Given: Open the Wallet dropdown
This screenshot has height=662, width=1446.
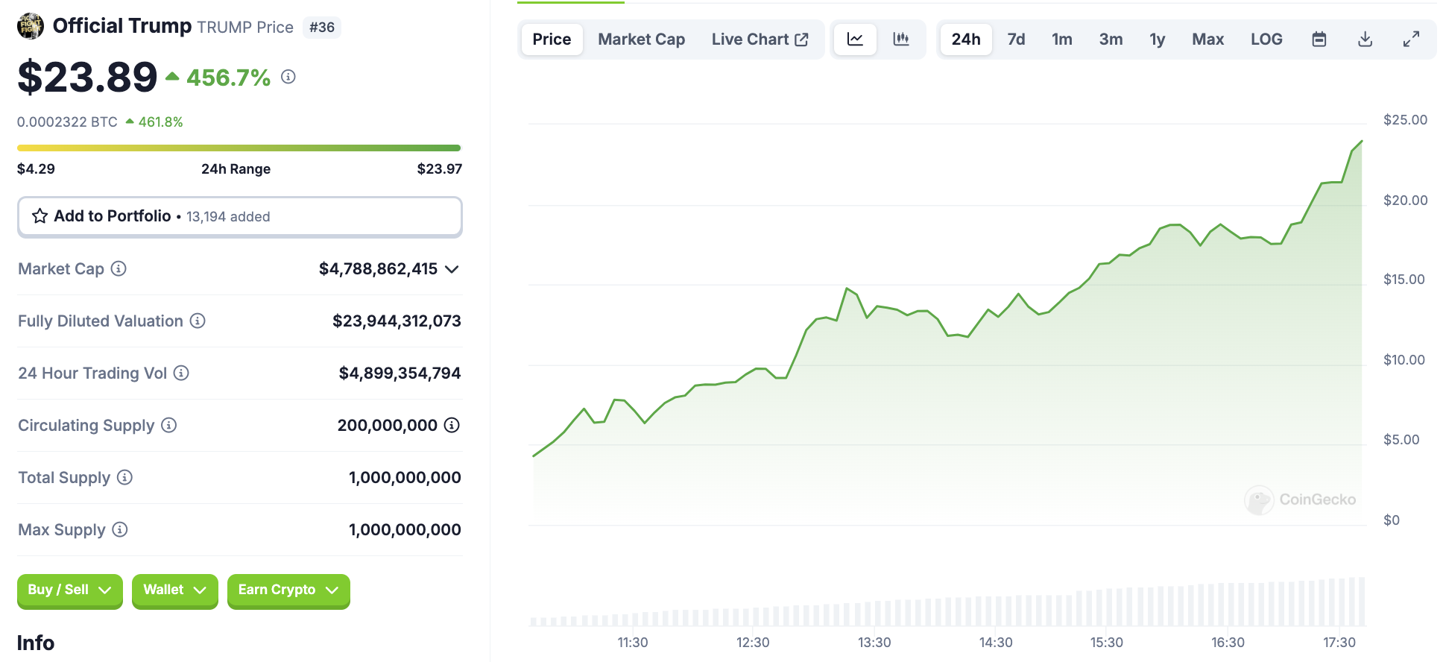Looking at the screenshot, I should click(175, 590).
